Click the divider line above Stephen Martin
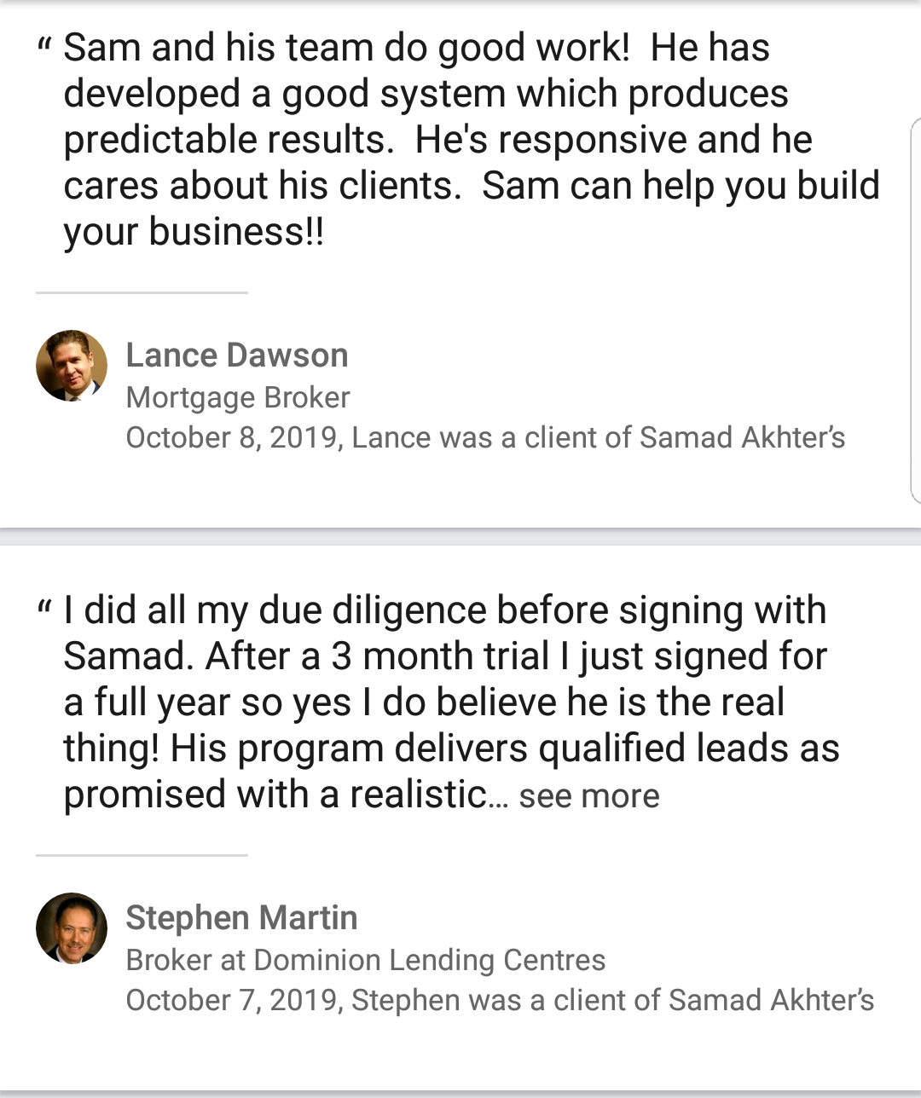The image size is (921, 1098). (142, 855)
